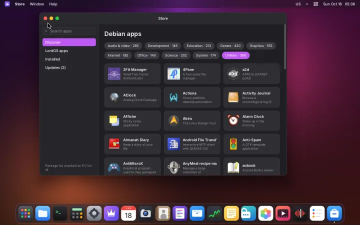Click the US keyboard layout indicator
Screen dimensions: 360x225
pyautogui.click(x=298, y=4)
